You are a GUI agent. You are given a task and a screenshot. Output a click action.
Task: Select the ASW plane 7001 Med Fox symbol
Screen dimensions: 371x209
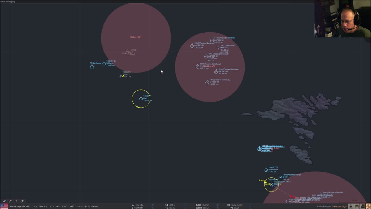[218, 48]
